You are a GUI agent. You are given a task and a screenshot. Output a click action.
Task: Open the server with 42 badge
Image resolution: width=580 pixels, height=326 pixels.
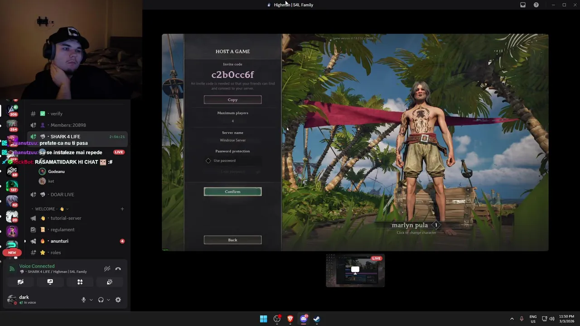[x=12, y=201]
